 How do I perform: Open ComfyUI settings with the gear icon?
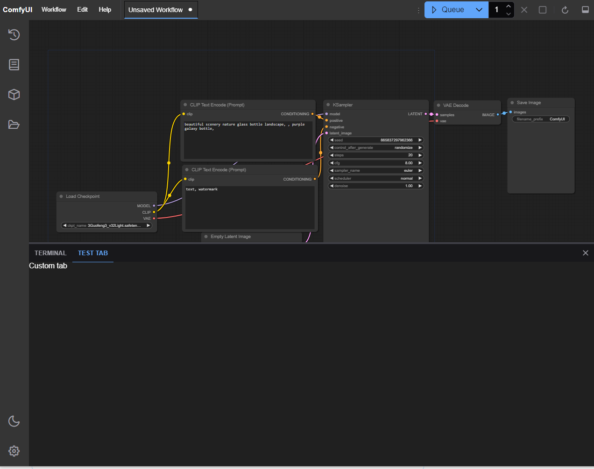[x=14, y=451]
